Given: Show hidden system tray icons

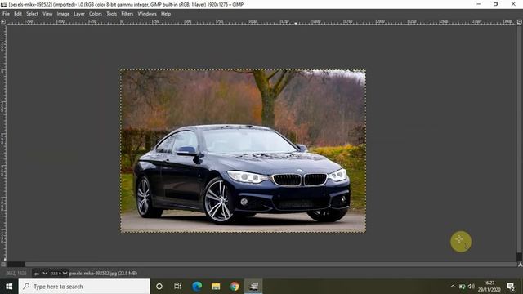Looking at the screenshot, I should coord(453,287).
